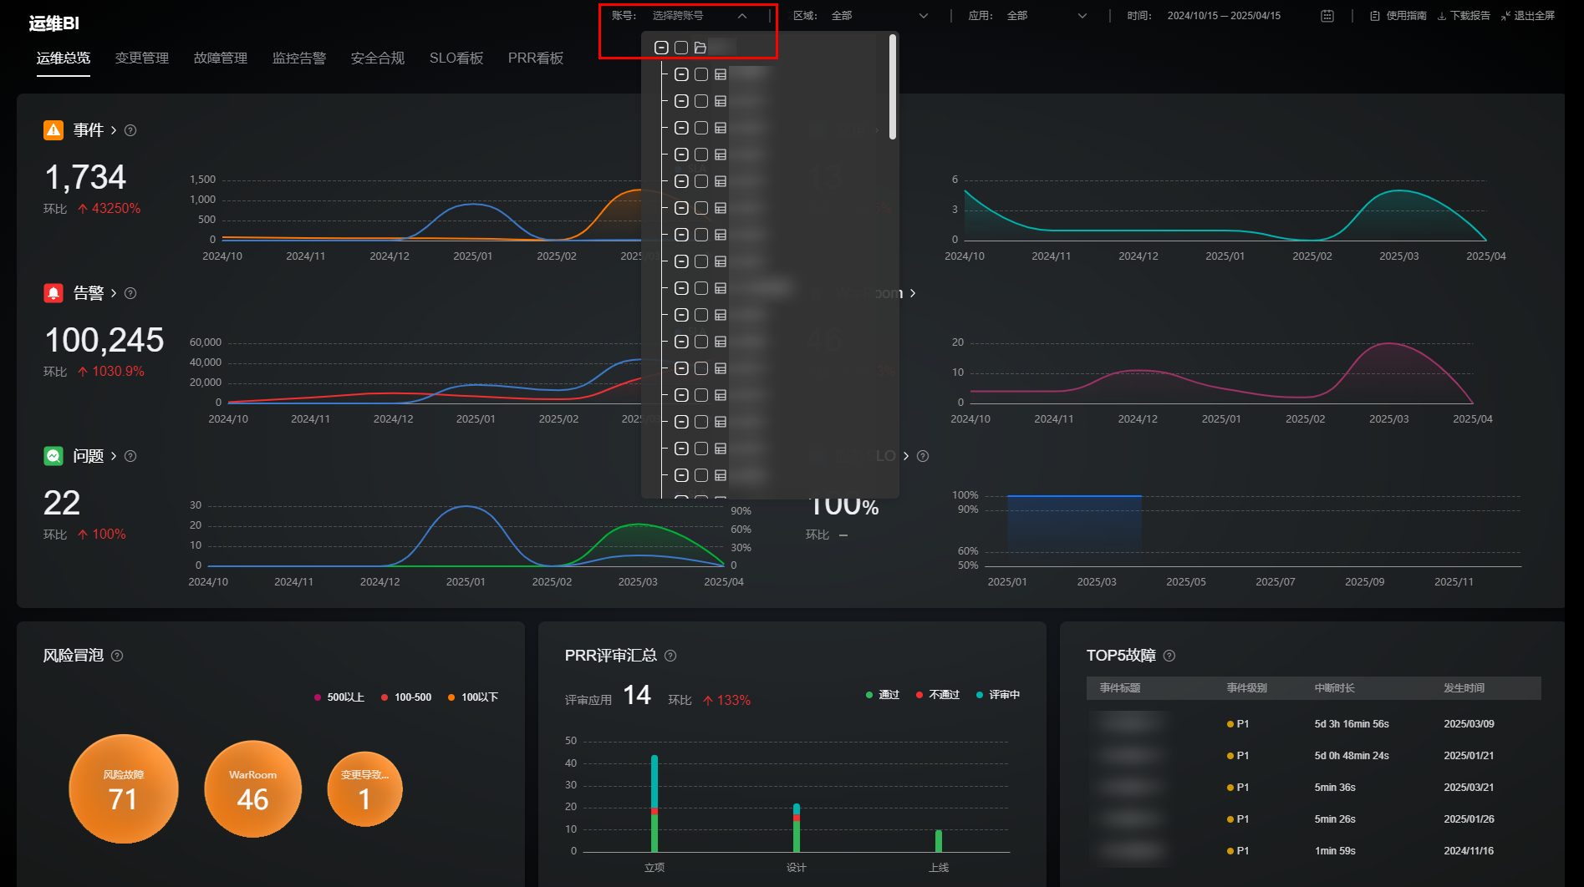
Task: Check the root folder checkbox in account tree
Action: coord(681,48)
